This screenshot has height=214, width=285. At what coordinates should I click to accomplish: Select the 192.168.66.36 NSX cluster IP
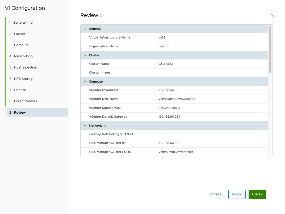[x=168, y=143]
